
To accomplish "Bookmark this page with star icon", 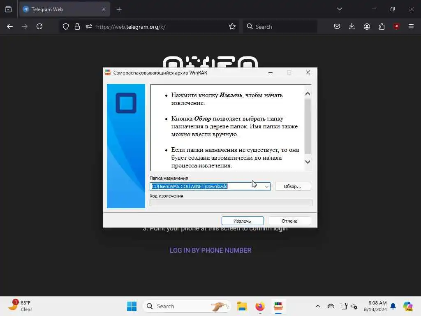I will pos(232,27).
